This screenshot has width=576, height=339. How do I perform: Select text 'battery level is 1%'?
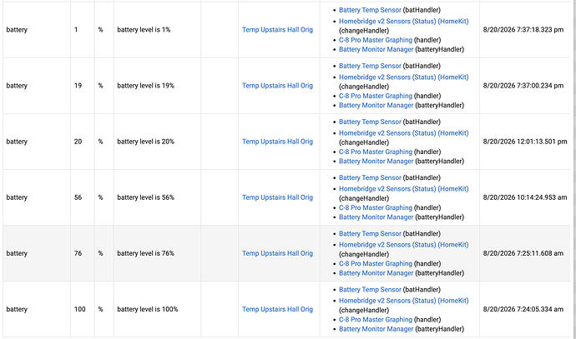coord(144,30)
